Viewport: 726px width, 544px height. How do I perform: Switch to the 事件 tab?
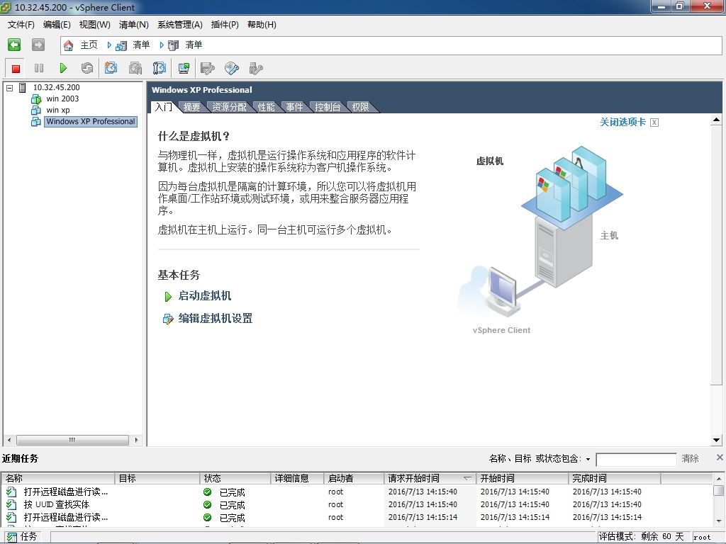[x=294, y=108]
